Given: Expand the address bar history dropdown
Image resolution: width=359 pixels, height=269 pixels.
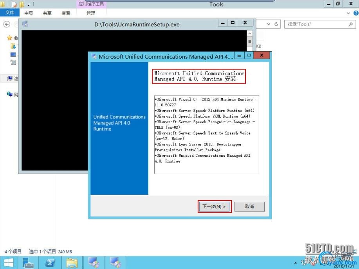Looking at the screenshot, I should tap(269, 24).
